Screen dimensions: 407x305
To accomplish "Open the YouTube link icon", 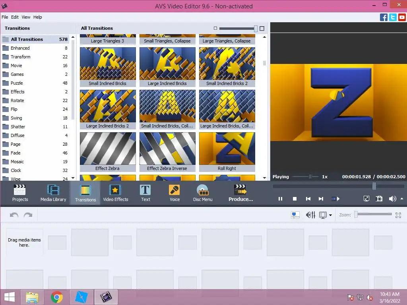I will click(402, 17).
